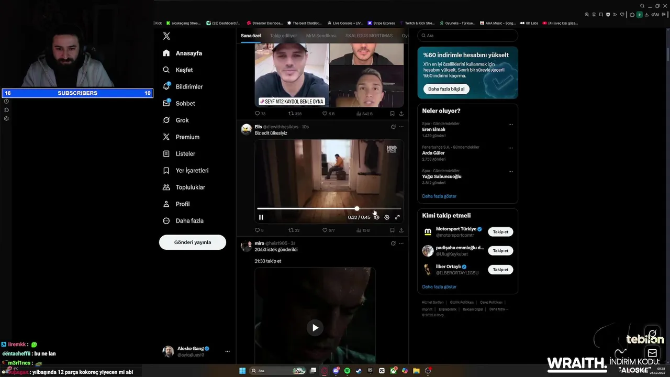670x377 pixels.
Task: Switch to Takip ediliyor tab
Action: [284, 36]
